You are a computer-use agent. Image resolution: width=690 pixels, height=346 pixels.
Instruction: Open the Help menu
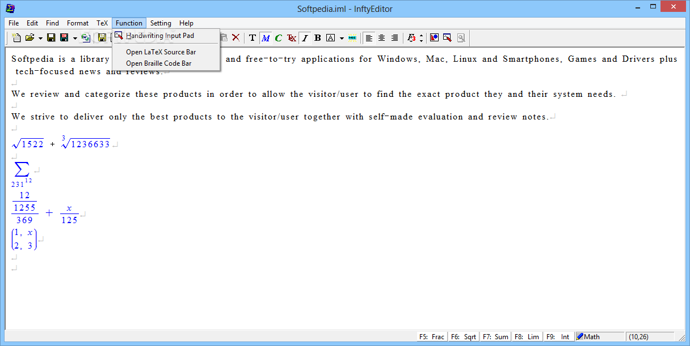click(x=186, y=23)
